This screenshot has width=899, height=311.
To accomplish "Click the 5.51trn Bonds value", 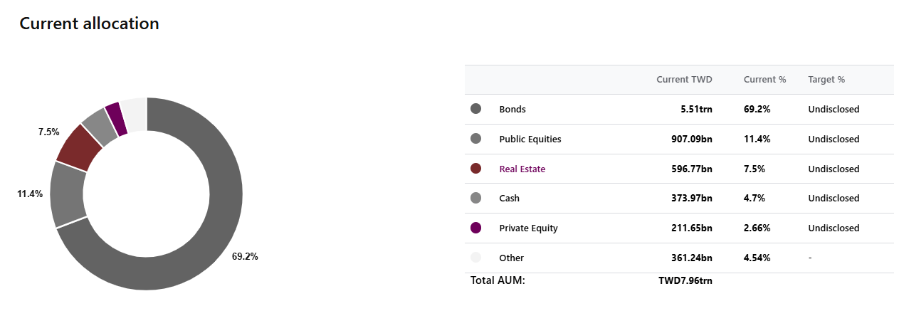I will (696, 110).
